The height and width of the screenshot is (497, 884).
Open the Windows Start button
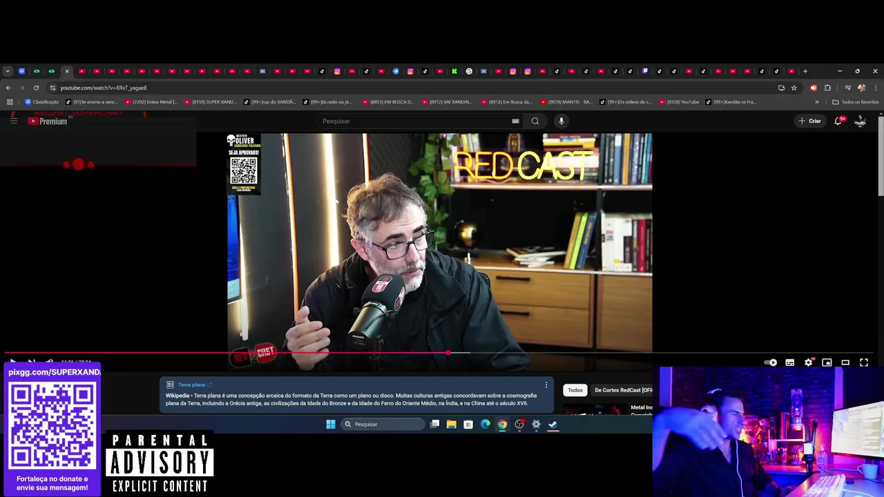click(x=331, y=424)
